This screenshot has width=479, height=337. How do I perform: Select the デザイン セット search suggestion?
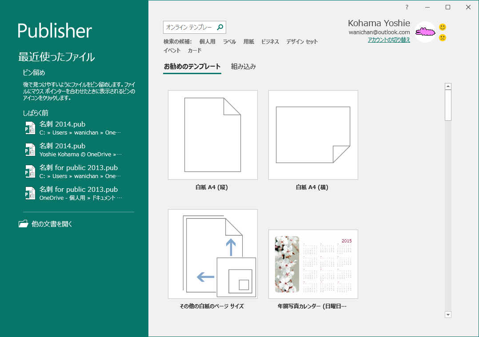click(x=302, y=42)
